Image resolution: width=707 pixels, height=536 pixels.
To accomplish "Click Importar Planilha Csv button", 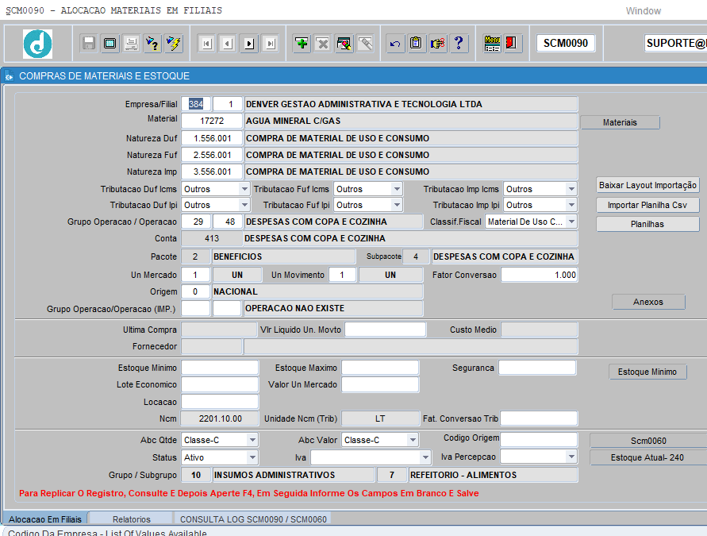I will [647, 205].
